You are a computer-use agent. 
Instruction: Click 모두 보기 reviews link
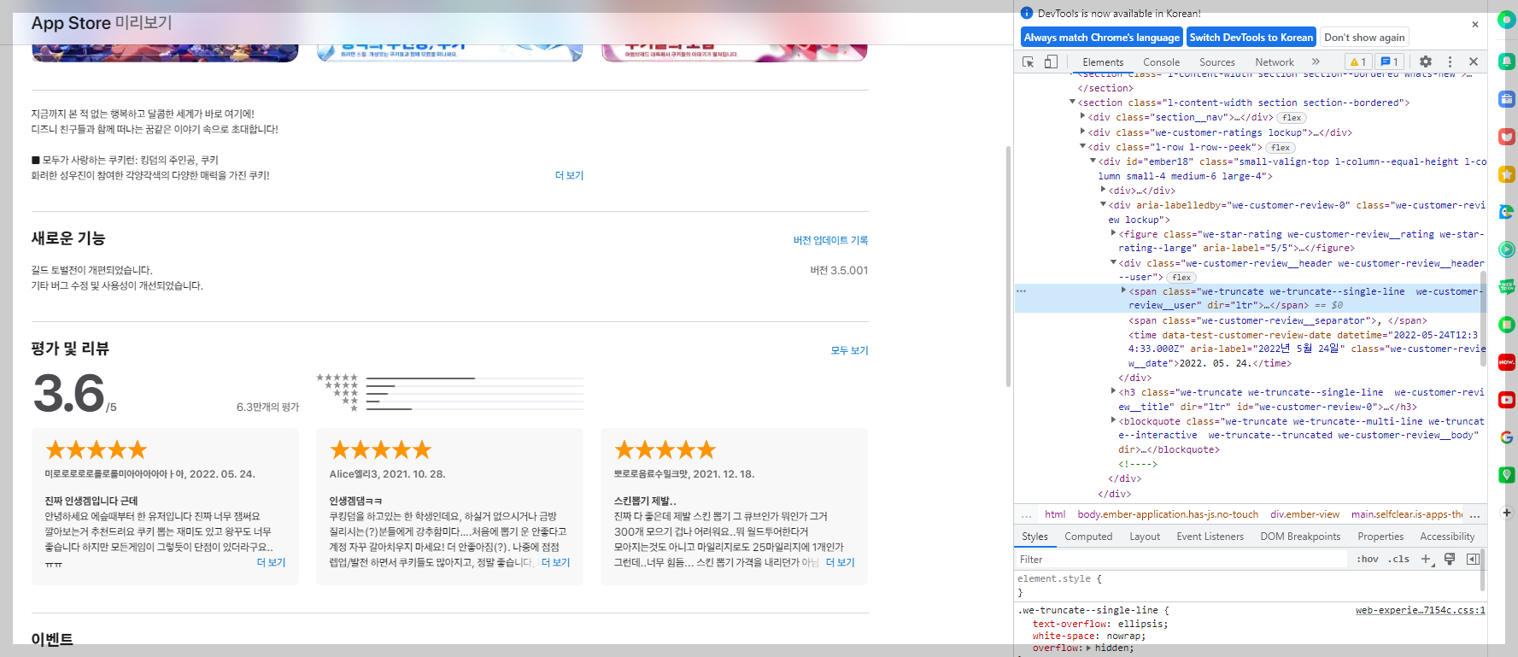click(x=849, y=350)
